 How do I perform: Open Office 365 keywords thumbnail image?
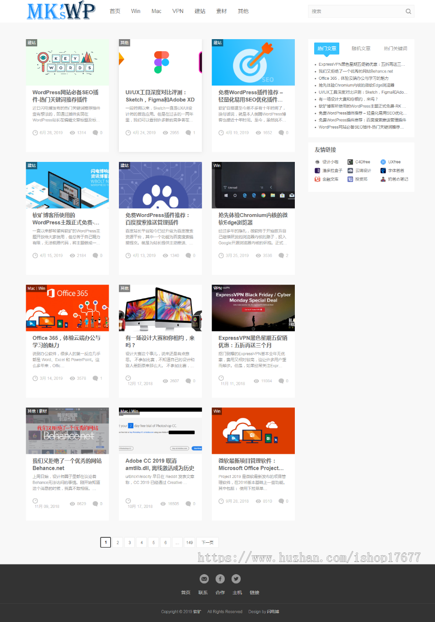point(67,308)
